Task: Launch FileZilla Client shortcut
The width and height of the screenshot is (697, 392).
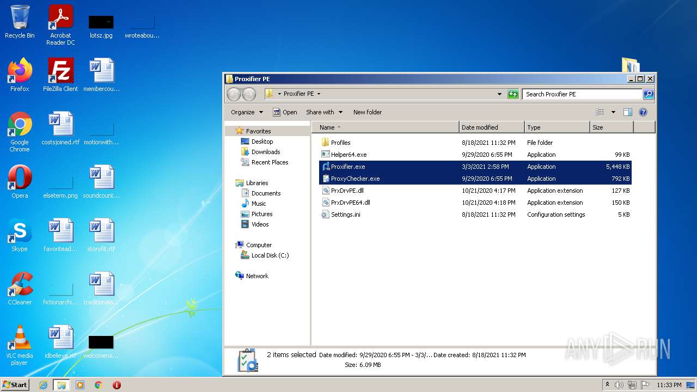Action: pos(60,75)
